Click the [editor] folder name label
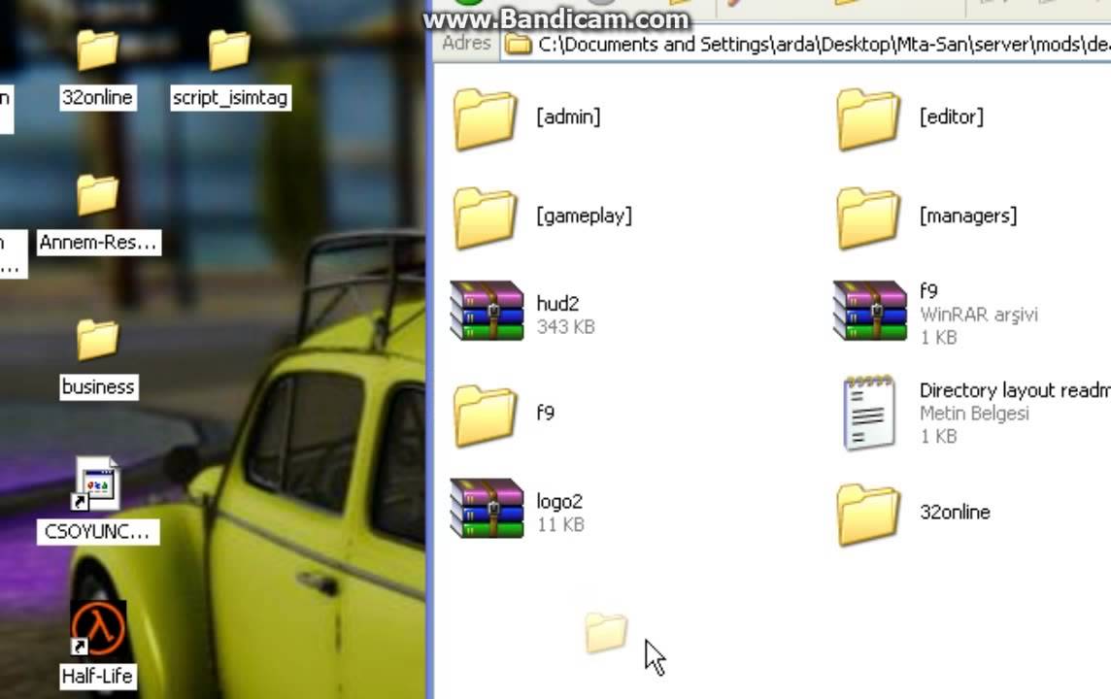The image size is (1111, 699). point(952,116)
